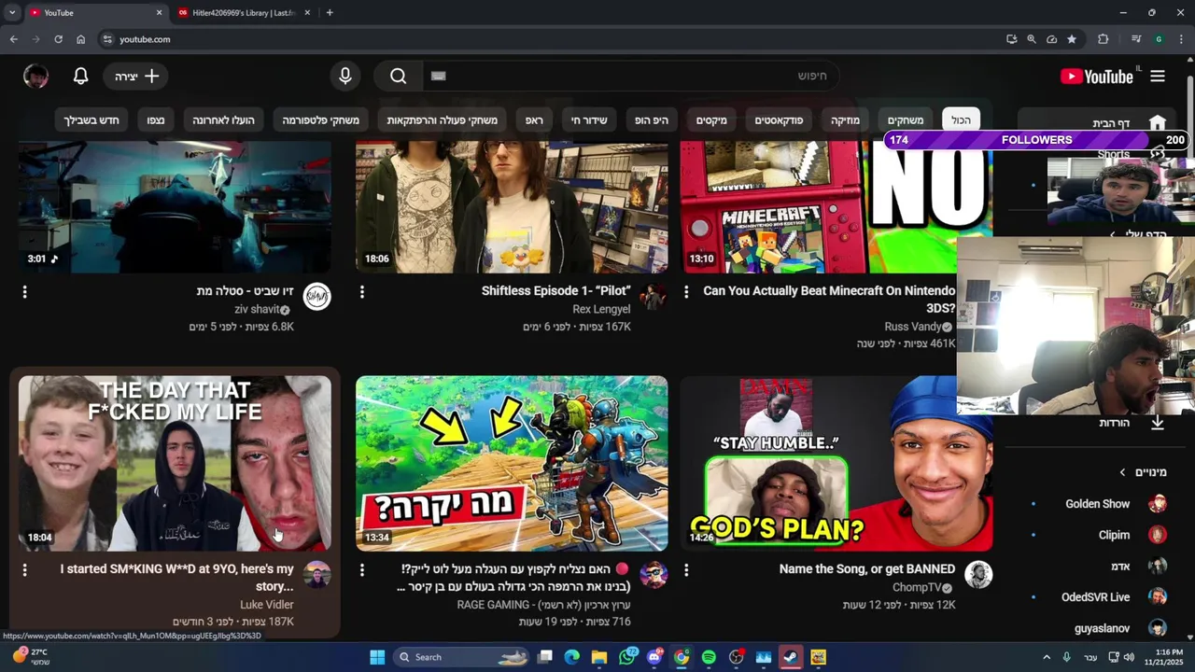Start voice search with the microphone icon
This screenshot has height=672, width=1195.
pyautogui.click(x=345, y=77)
